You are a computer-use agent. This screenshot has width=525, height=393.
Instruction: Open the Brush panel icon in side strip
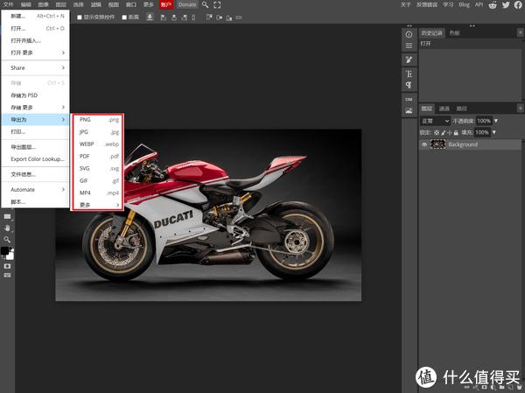point(409,60)
